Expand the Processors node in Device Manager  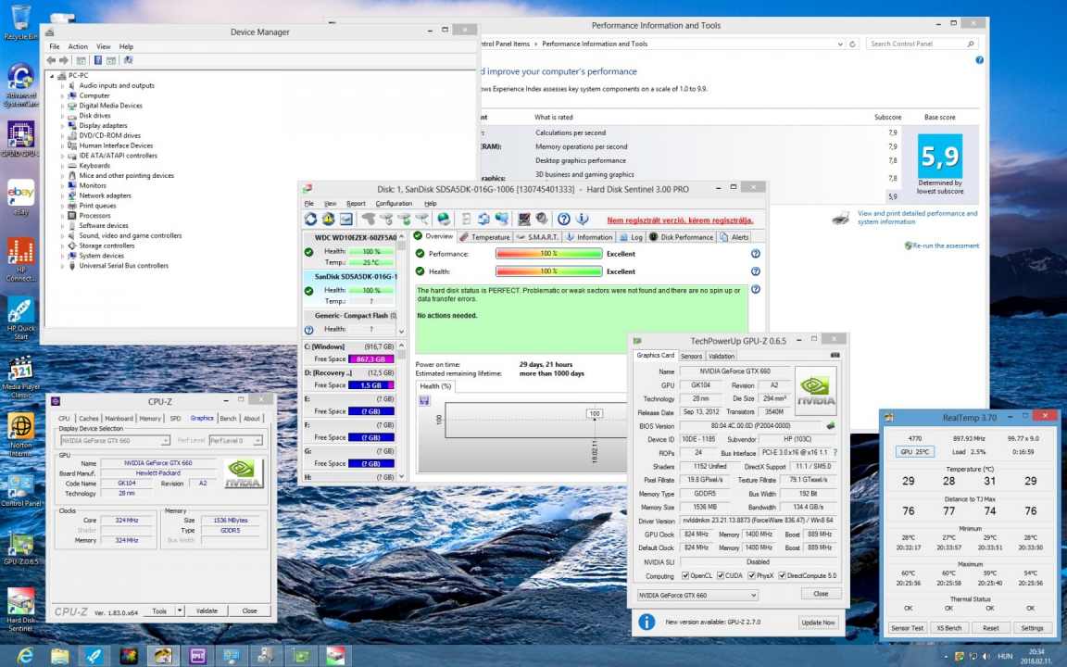(x=62, y=216)
